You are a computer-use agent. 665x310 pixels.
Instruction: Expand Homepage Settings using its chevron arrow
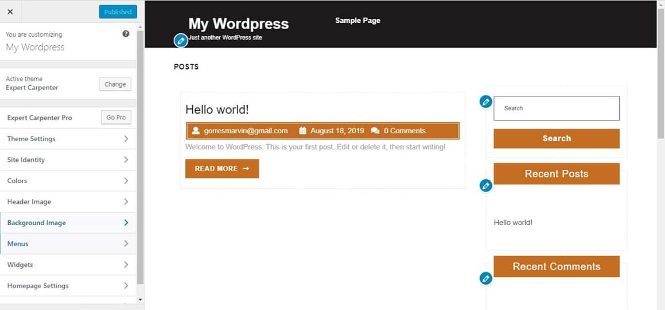click(x=126, y=286)
